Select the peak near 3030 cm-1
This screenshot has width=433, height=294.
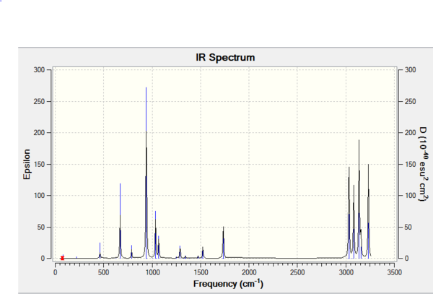point(349,213)
